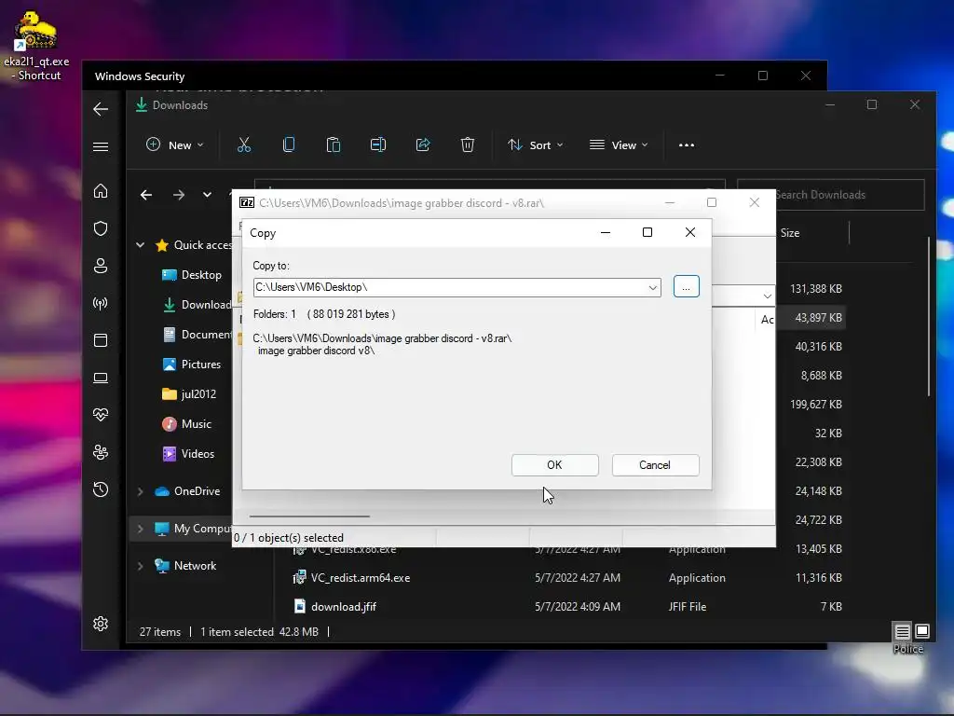Select Pictures in the sidebar
Image resolution: width=954 pixels, height=716 pixels.
tap(192, 365)
